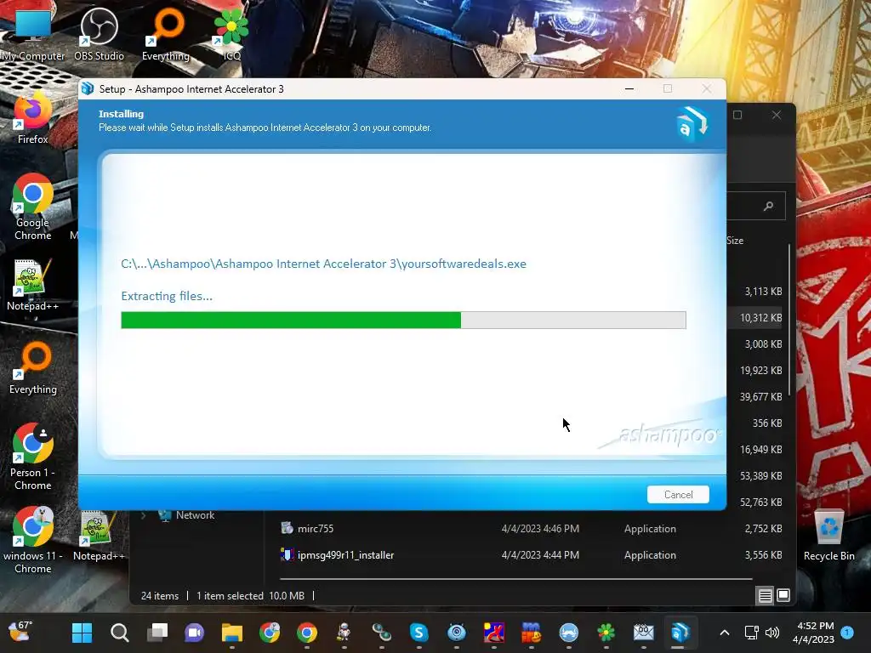The width and height of the screenshot is (871, 653).
Task: Expand the Network node in File Explorer
Action: 143,515
